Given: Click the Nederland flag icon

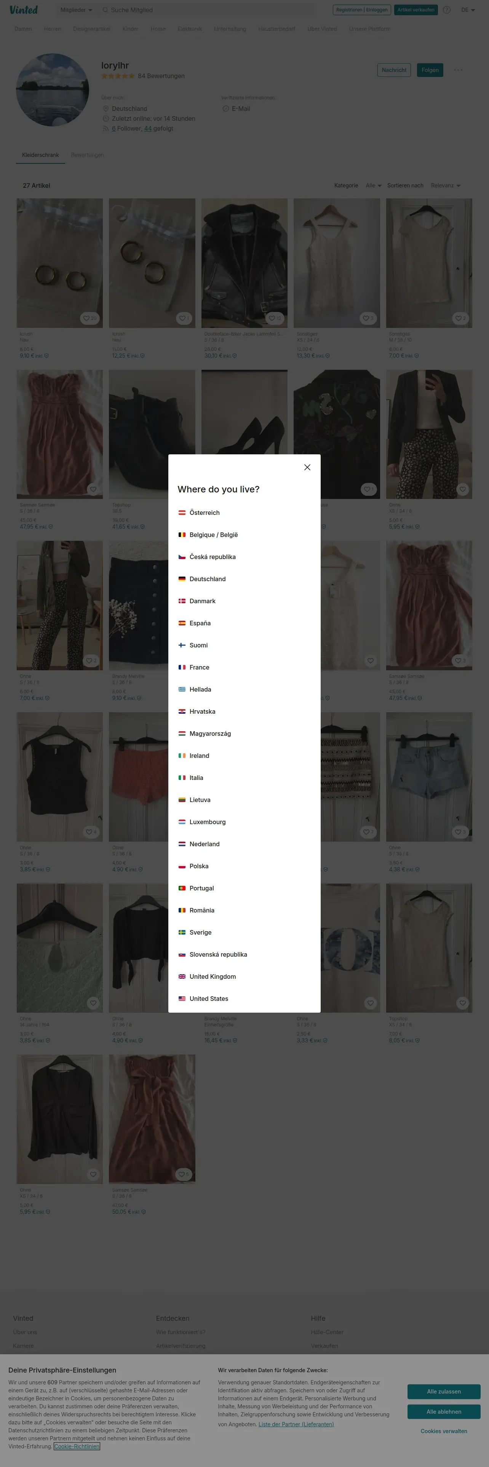Looking at the screenshot, I should pos(182,844).
